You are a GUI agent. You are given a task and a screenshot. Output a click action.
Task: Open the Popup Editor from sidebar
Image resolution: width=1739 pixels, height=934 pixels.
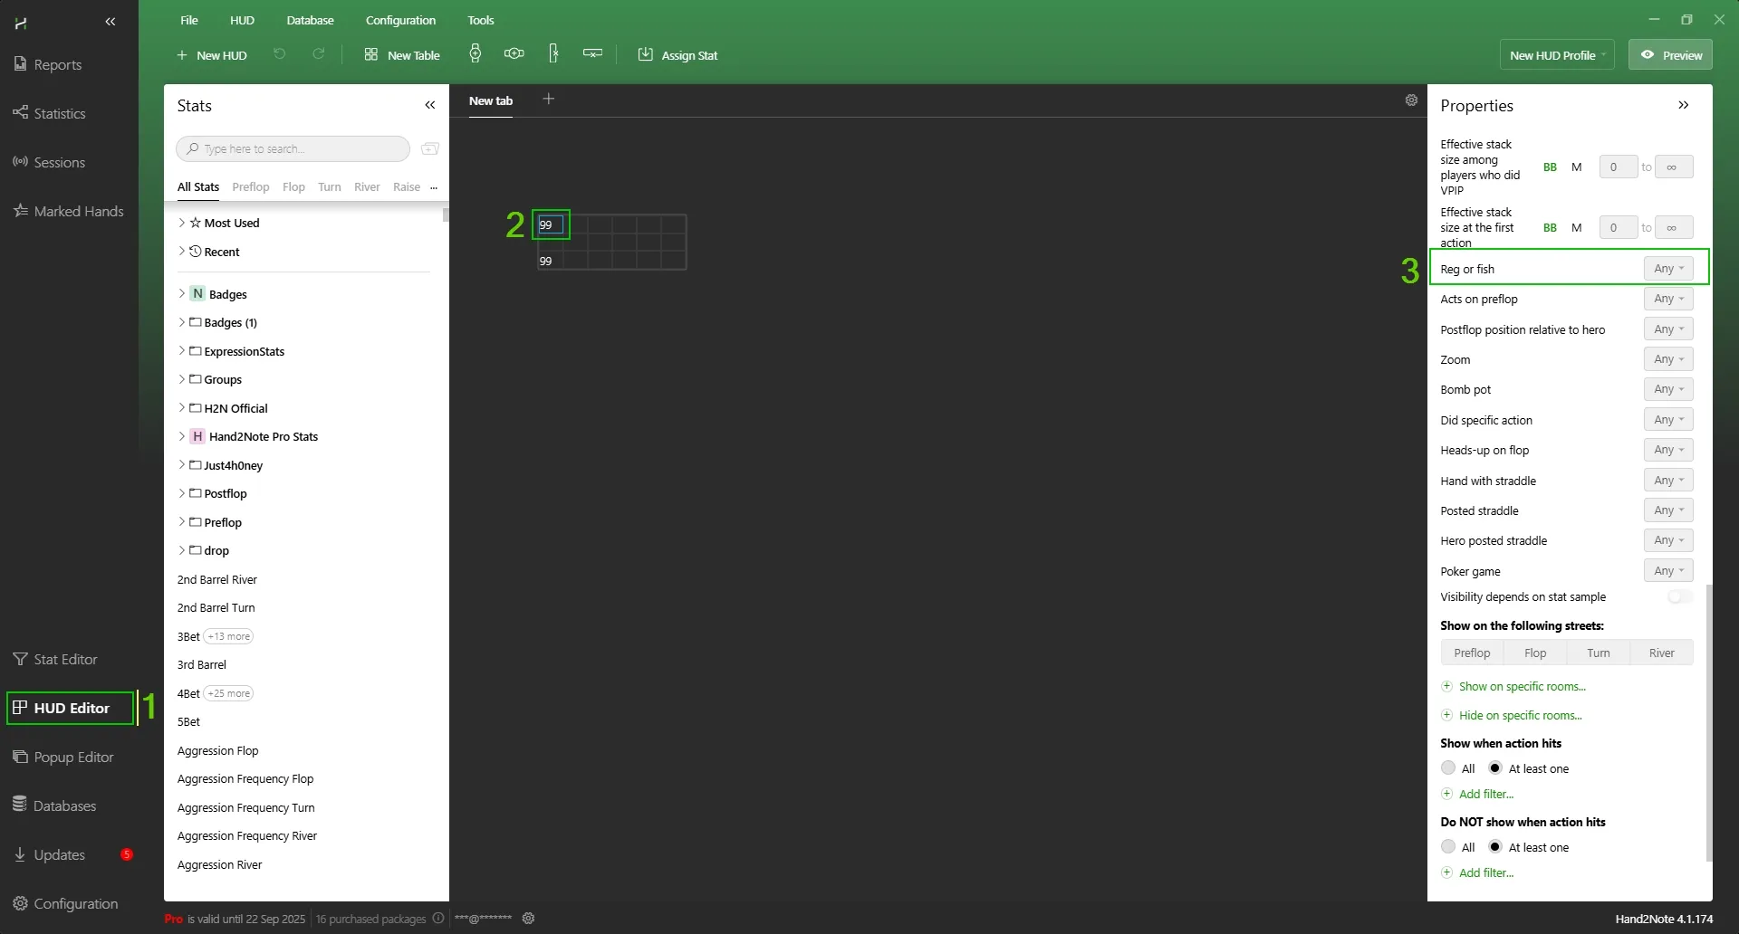[72, 758]
